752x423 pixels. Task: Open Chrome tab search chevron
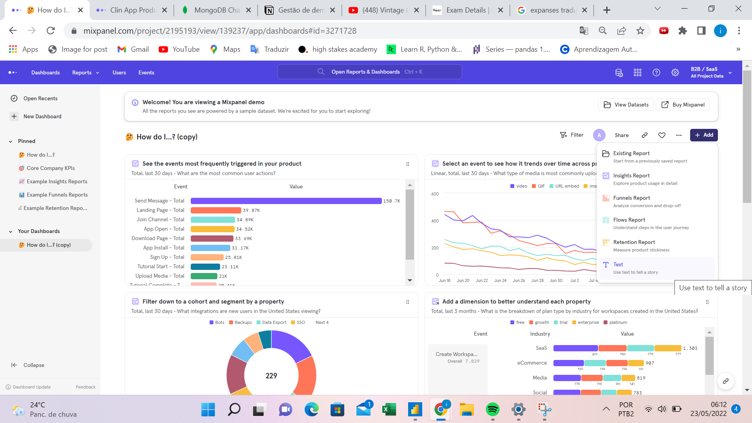point(658,9)
